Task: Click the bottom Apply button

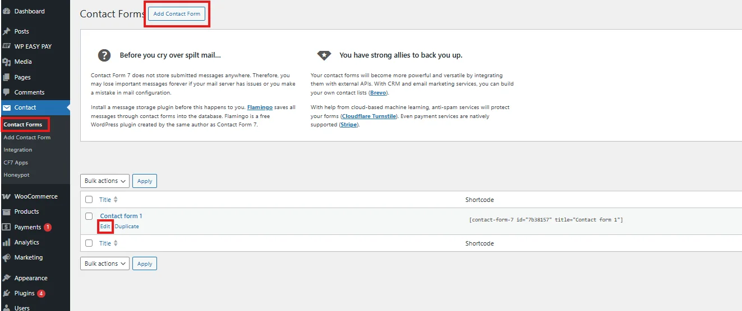Action: (145, 264)
